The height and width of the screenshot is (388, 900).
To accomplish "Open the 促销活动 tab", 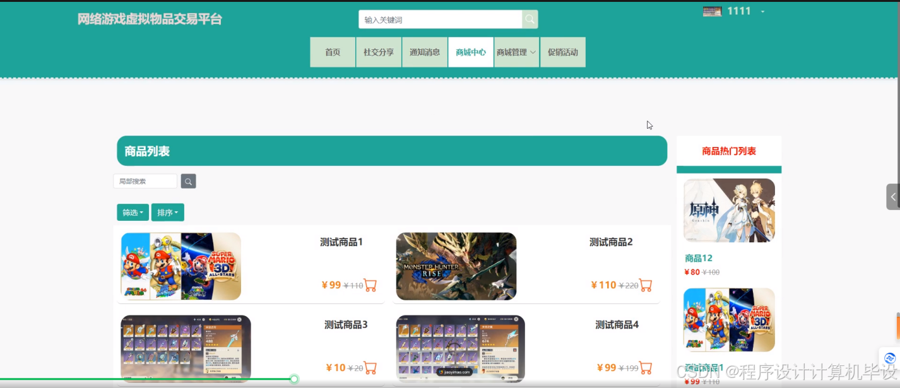I will tap(563, 52).
